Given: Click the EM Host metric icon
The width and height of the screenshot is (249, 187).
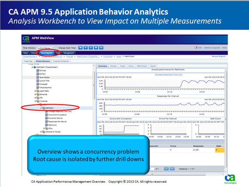Looking at the screenshot, I should [37, 70].
